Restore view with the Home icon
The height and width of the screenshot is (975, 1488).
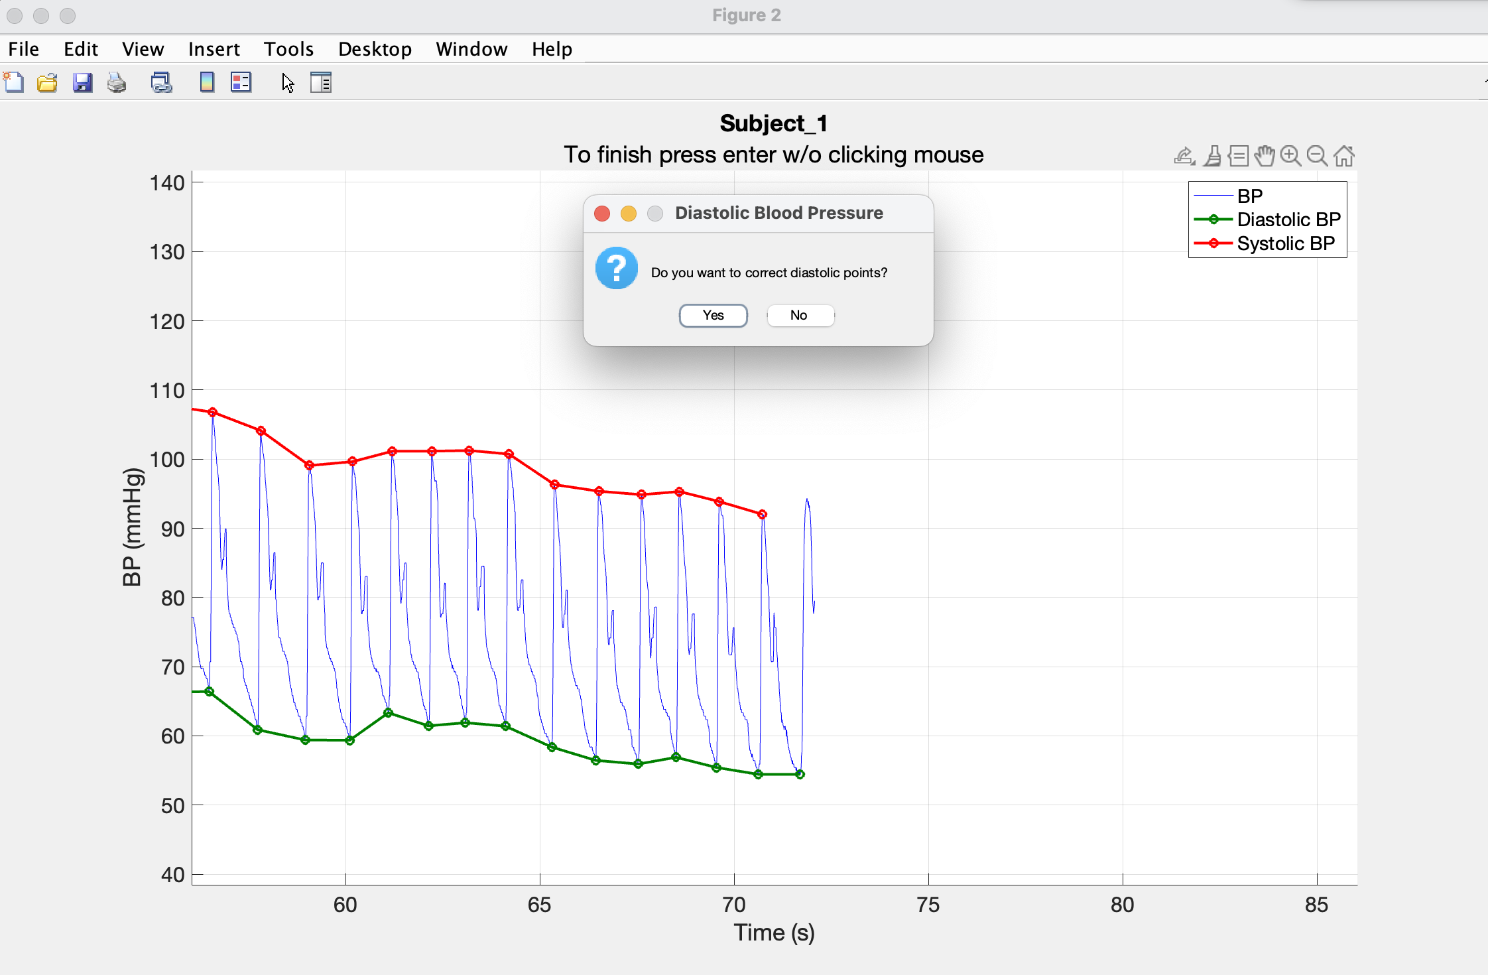1344,157
